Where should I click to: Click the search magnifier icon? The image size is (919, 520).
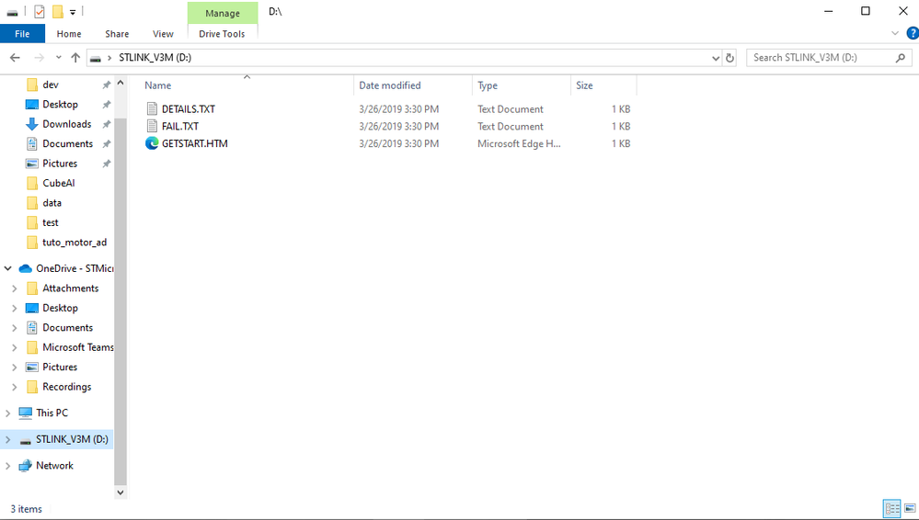[x=901, y=57]
